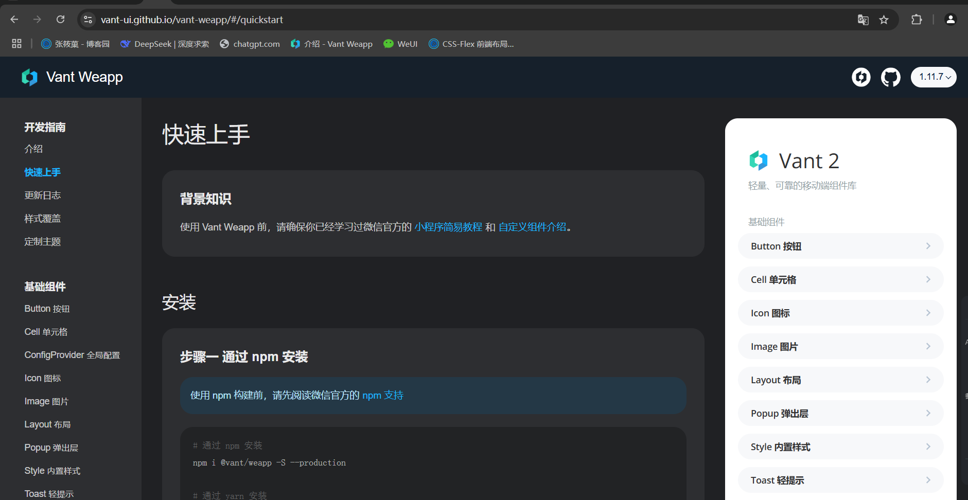Follow the 自定义组件介绍 link
968x500 pixels.
point(533,227)
